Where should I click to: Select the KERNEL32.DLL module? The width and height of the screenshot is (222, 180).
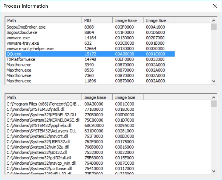75,115
